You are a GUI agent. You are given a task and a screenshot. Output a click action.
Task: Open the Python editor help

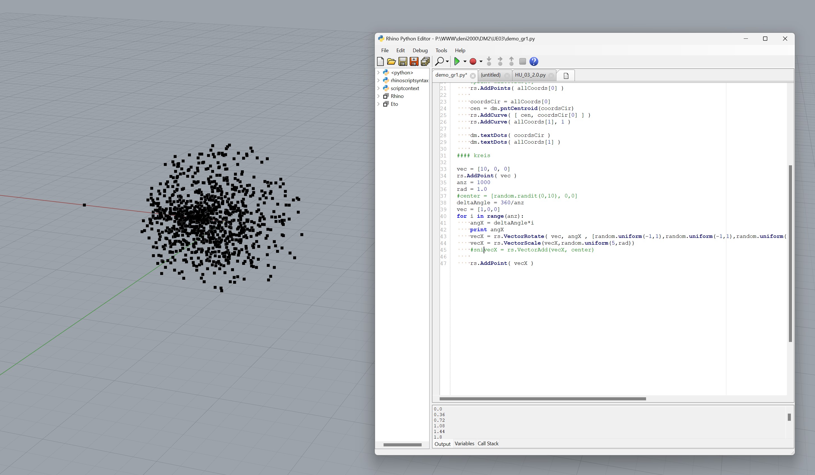[533, 61]
